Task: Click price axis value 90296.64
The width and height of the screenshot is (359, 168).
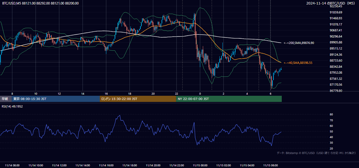Action: point(336,36)
